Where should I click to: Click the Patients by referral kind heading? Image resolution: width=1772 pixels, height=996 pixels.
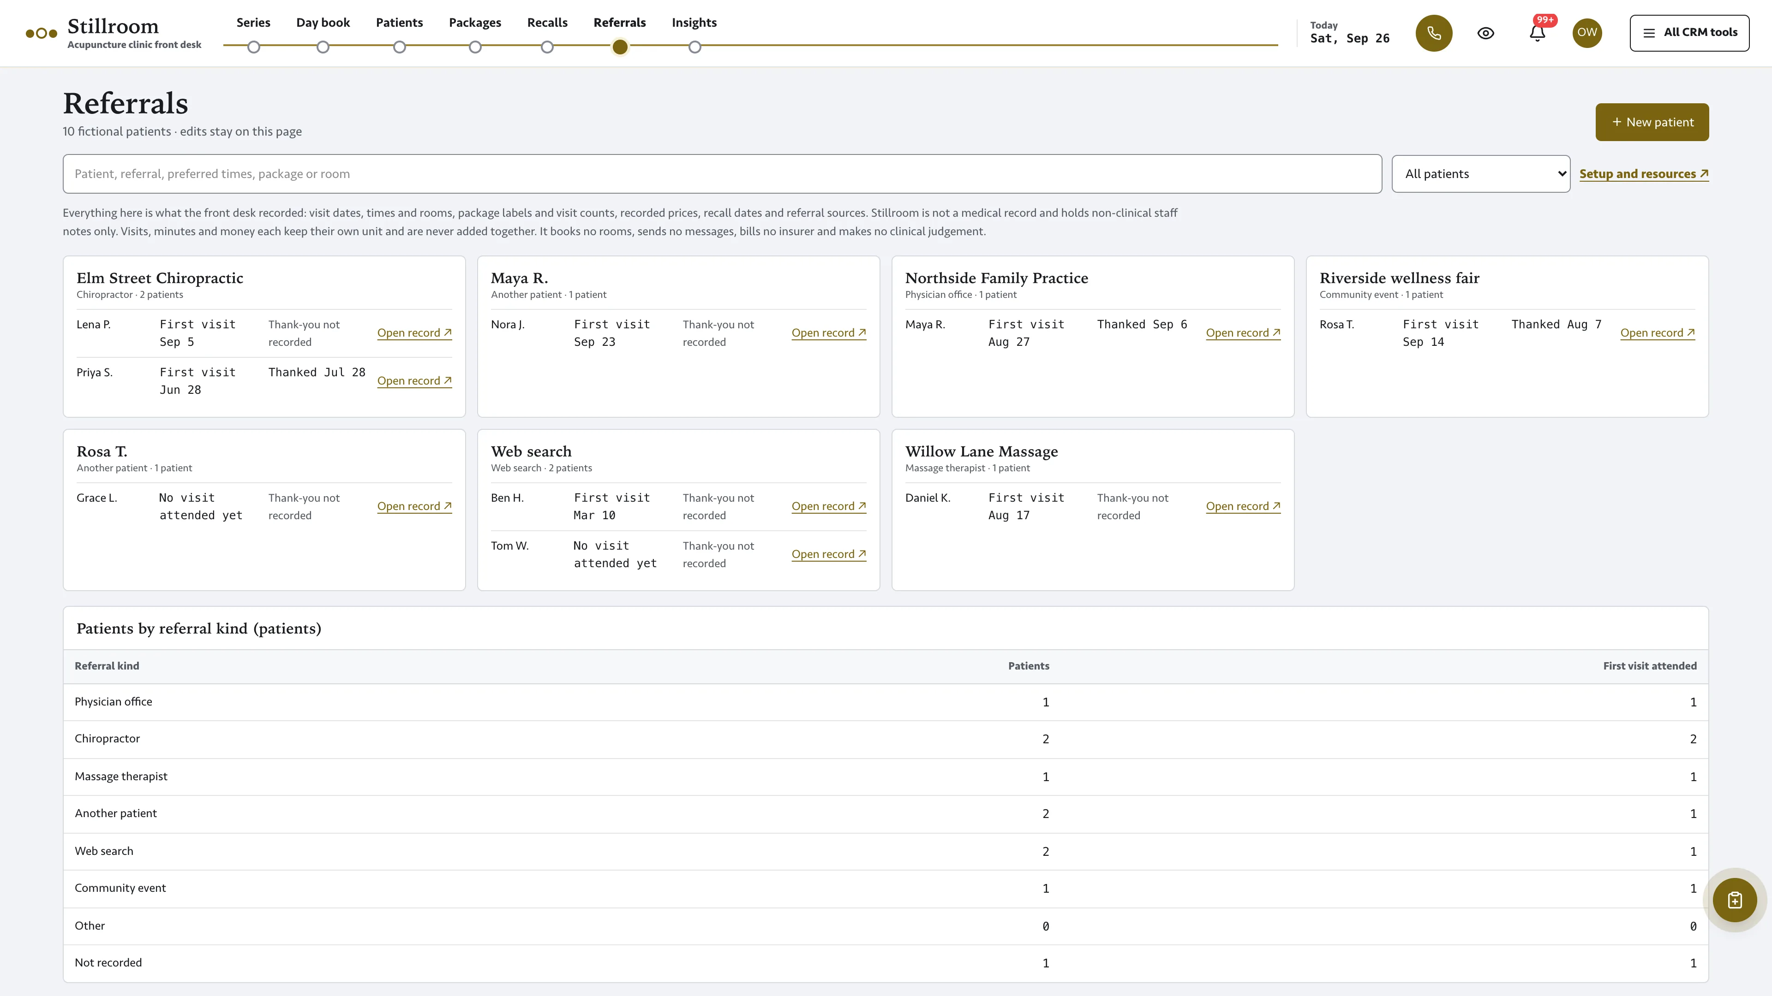(198, 628)
